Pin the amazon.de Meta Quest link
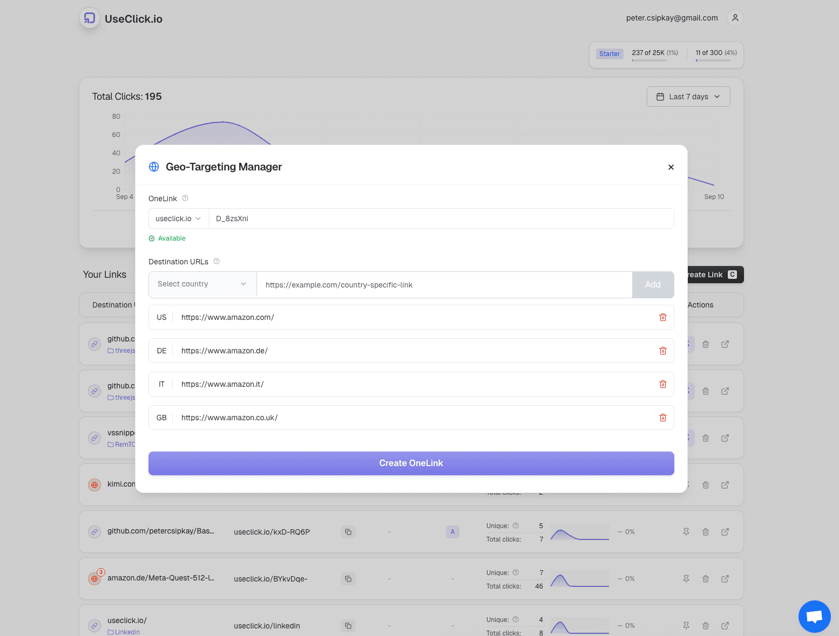 [x=686, y=578]
